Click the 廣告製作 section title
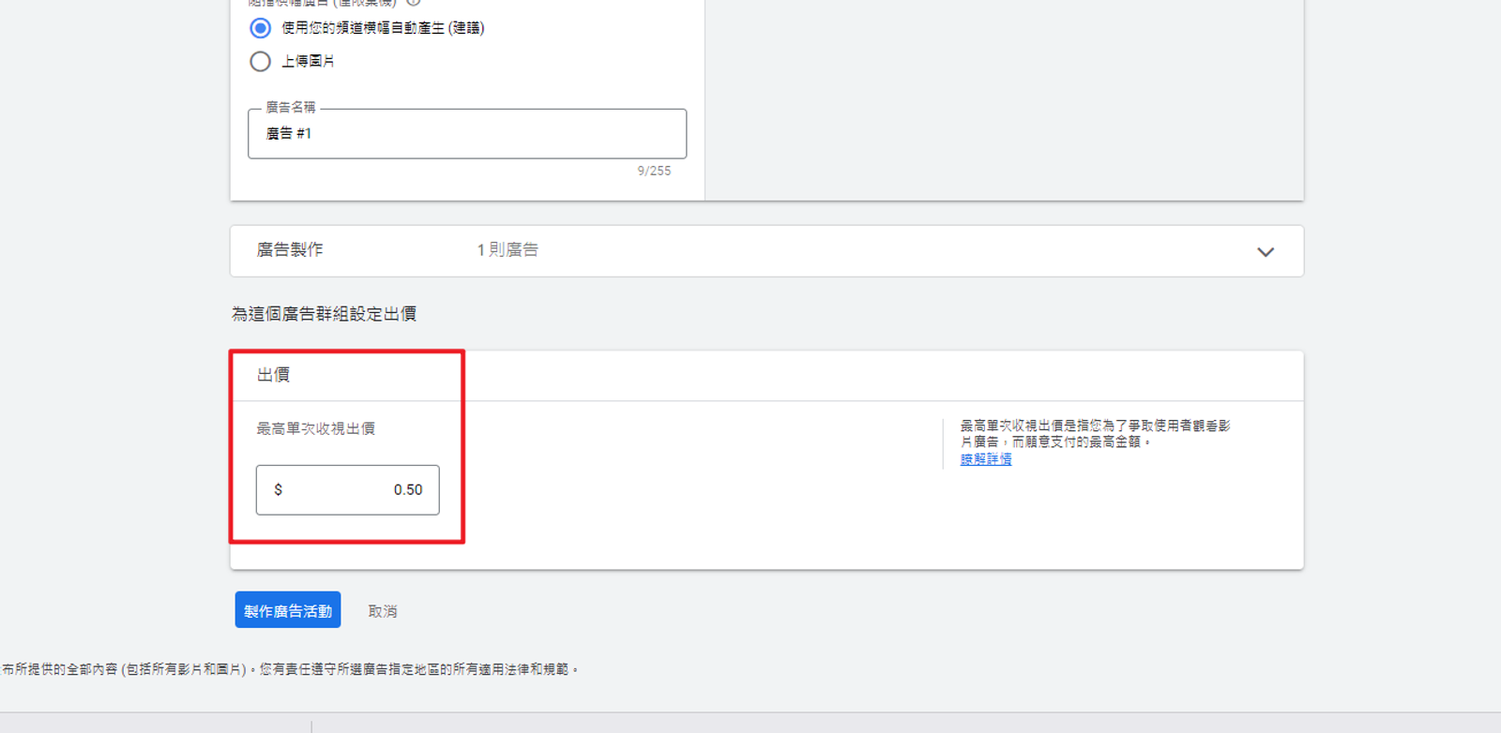This screenshot has height=733, width=1501. click(290, 249)
